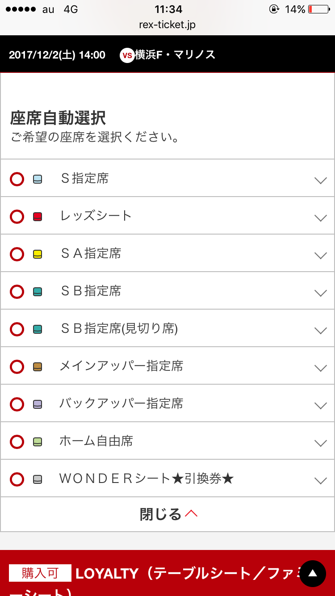Tap the teal ＳＢ指定席(見切り席) color swatch
The width and height of the screenshot is (335, 596).
pyautogui.click(x=38, y=330)
